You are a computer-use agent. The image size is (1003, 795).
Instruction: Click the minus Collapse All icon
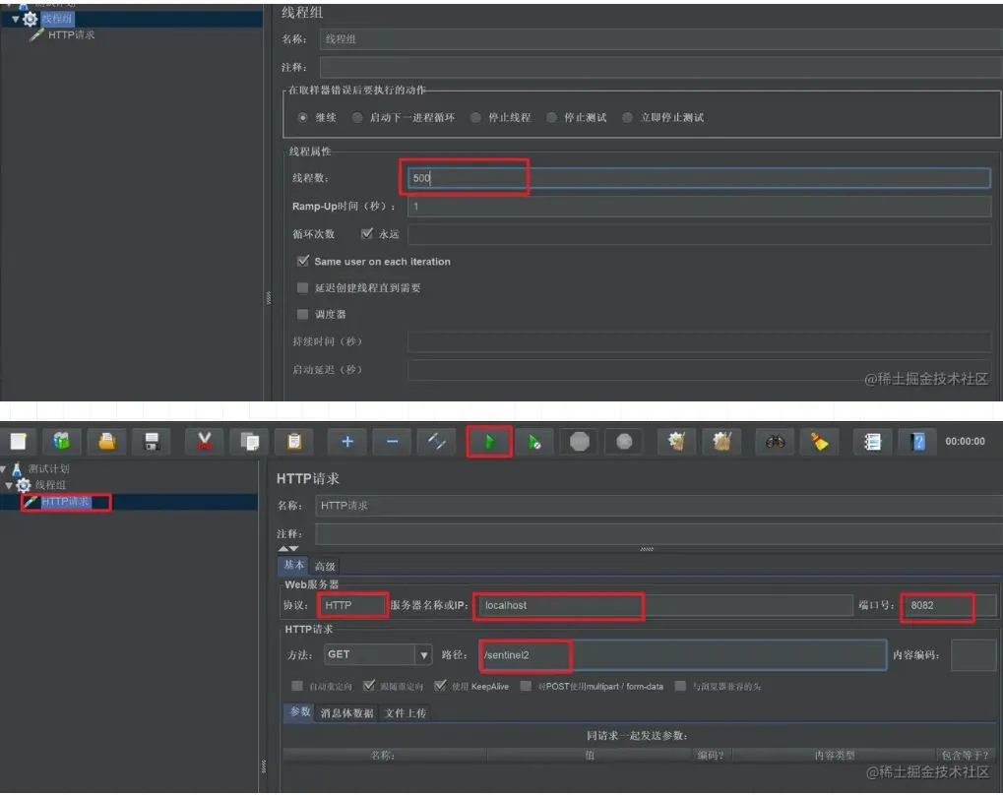point(392,442)
